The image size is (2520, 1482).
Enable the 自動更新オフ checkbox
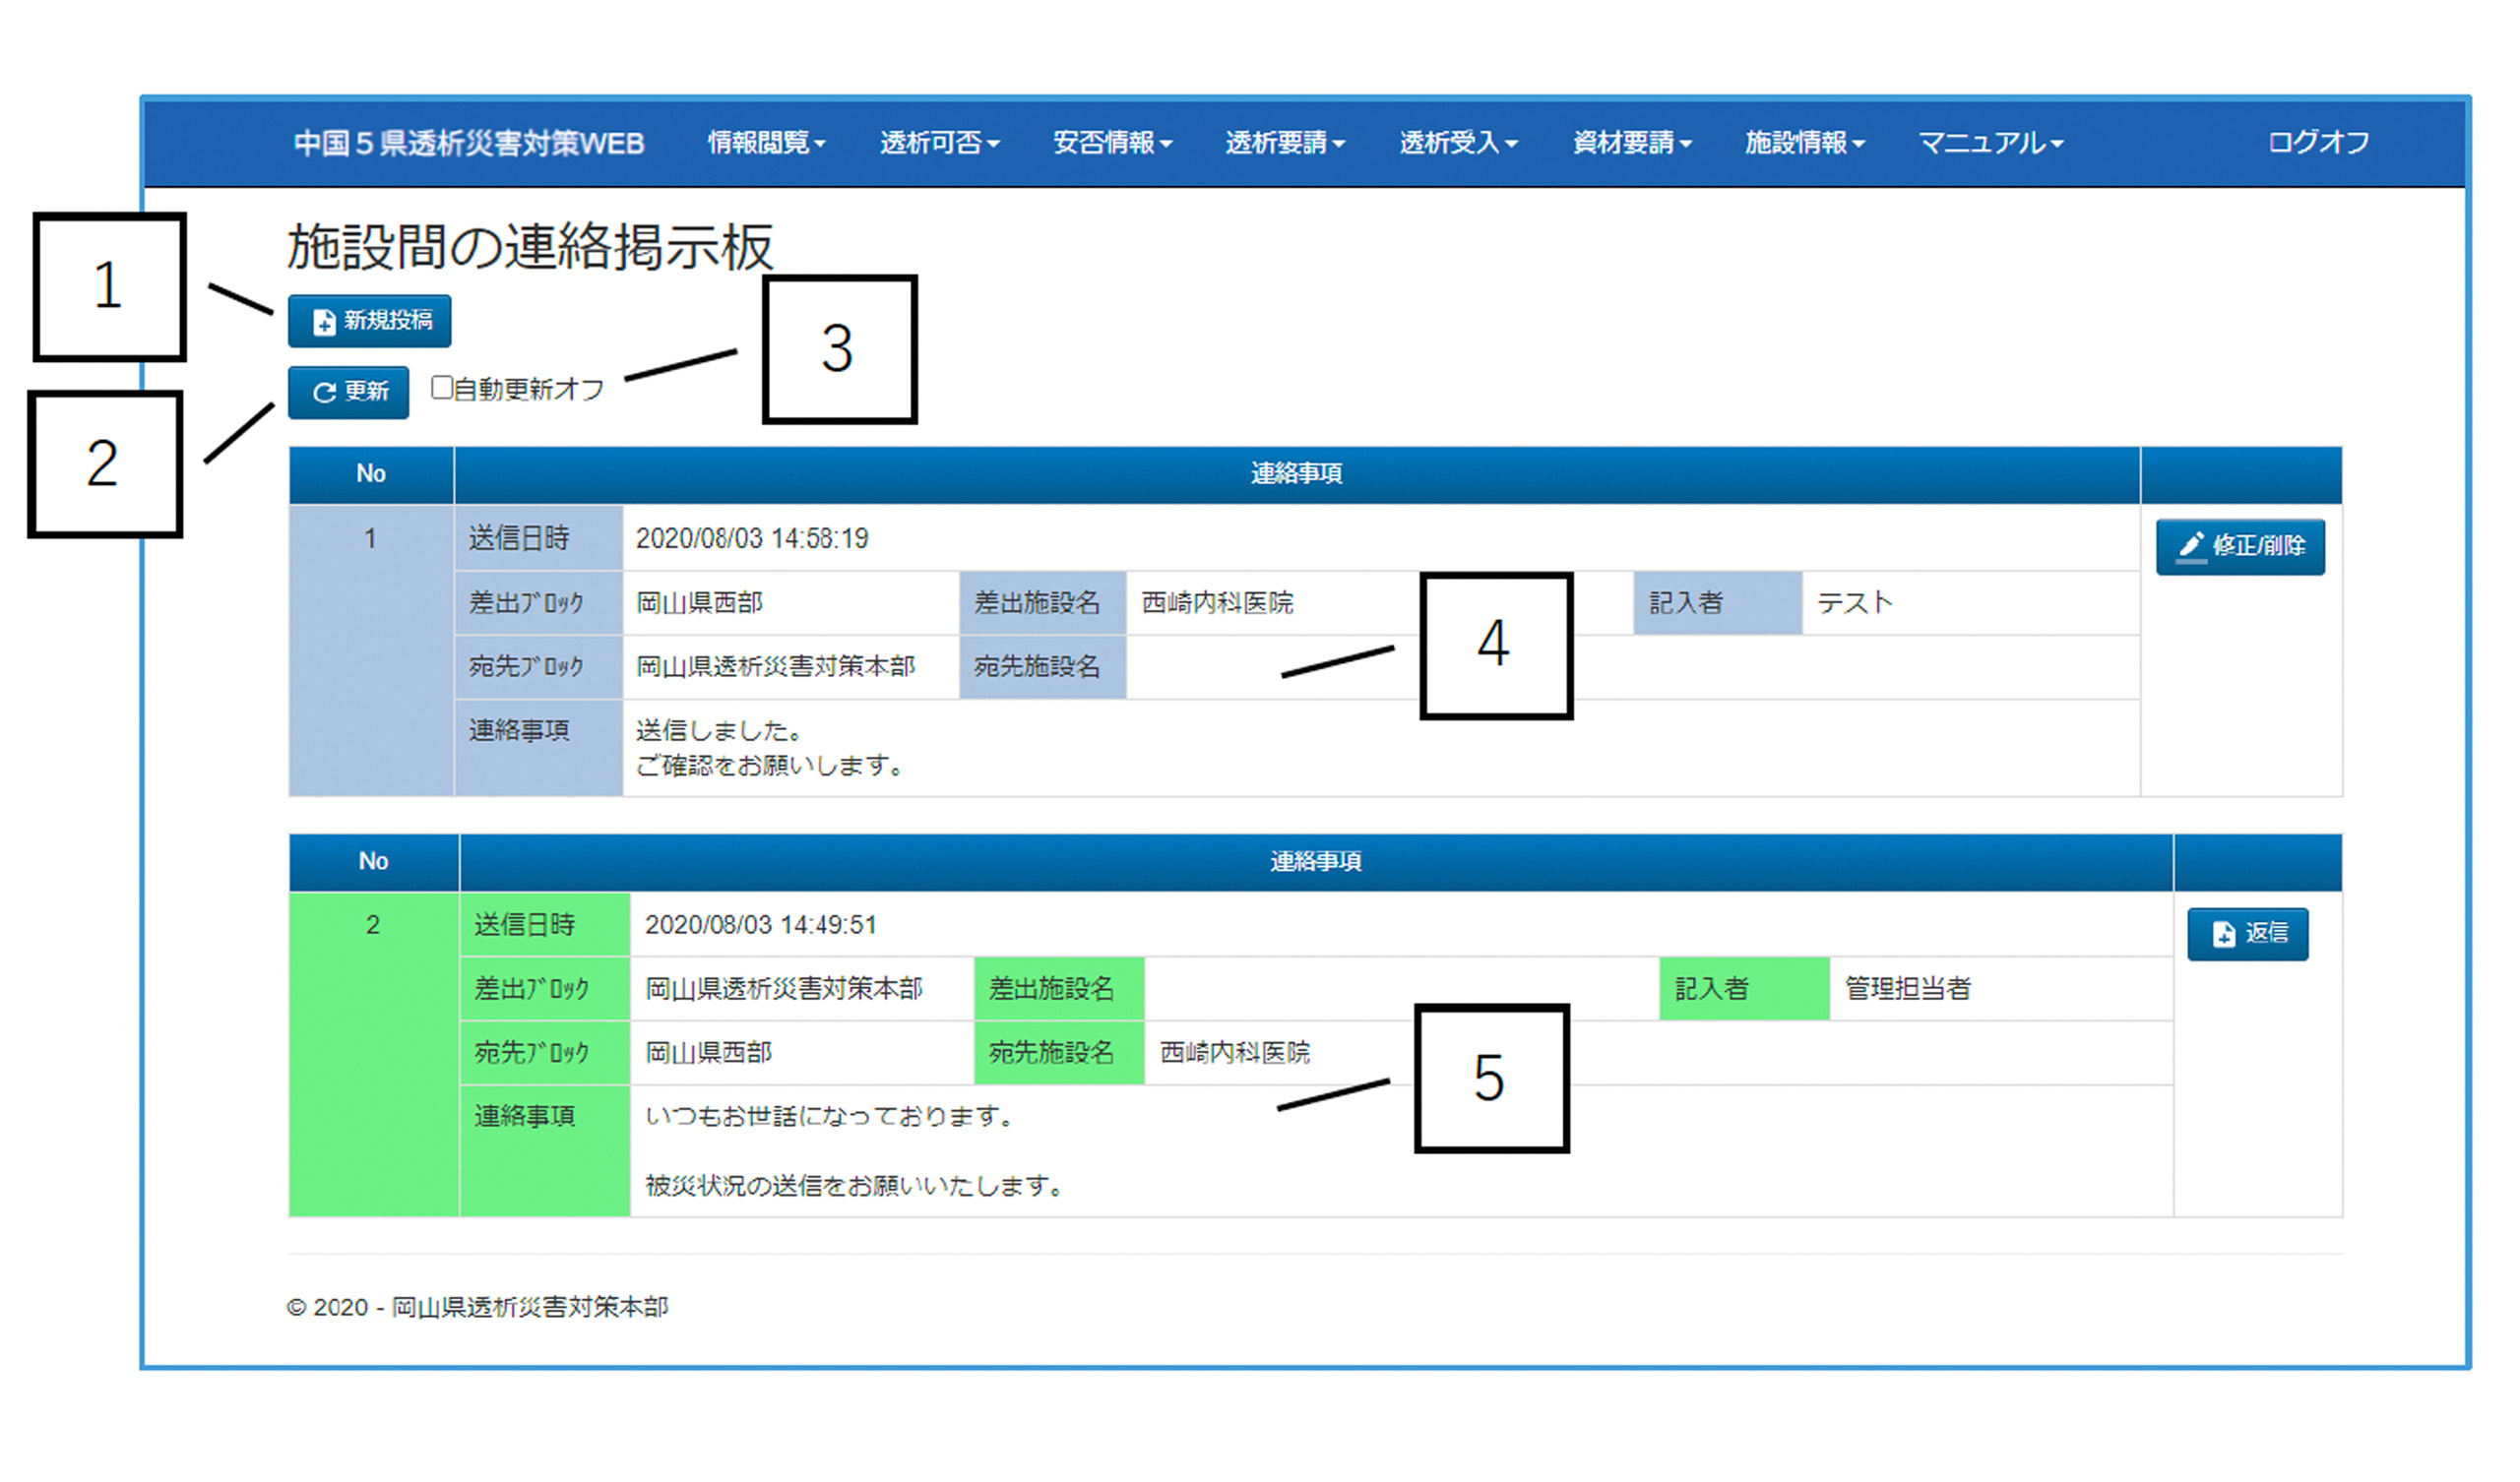point(442,388)
